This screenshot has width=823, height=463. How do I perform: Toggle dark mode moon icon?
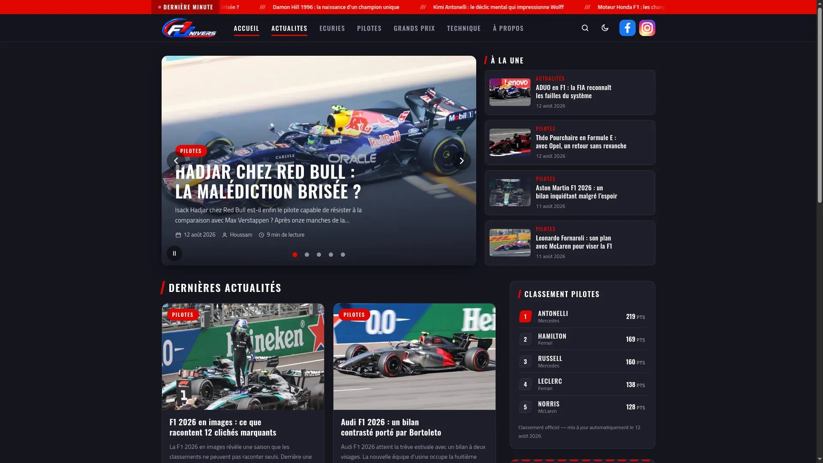tap(605, 28)
